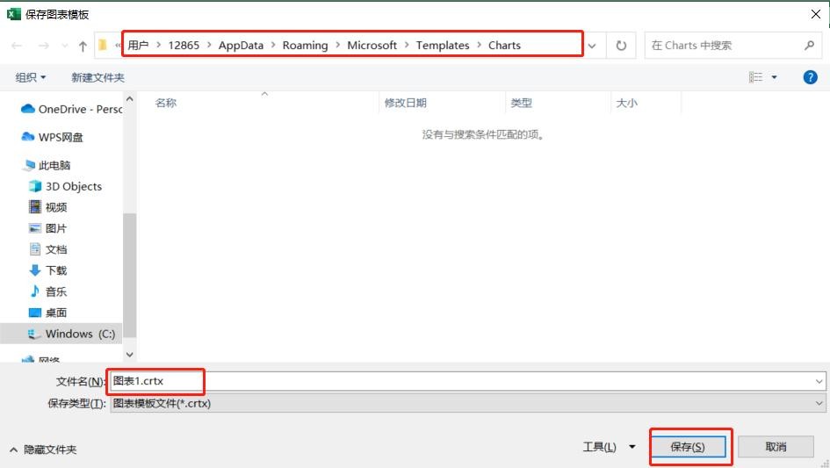
Task: Click the refresh folder button
Action: coord(621,46)
